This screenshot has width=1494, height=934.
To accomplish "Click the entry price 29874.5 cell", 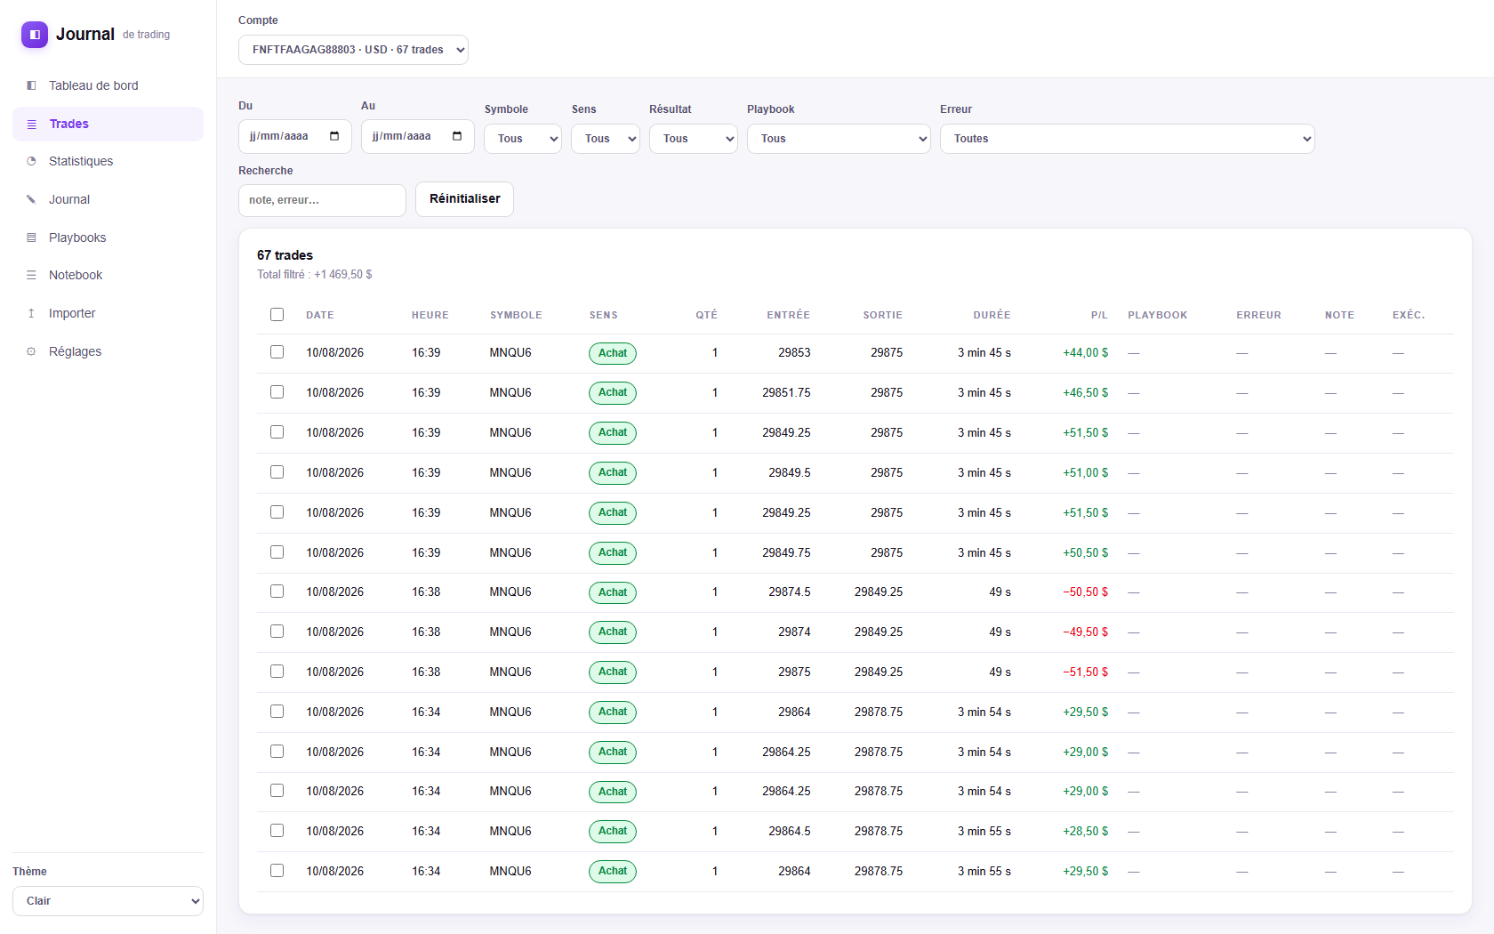I will [790, 592].
